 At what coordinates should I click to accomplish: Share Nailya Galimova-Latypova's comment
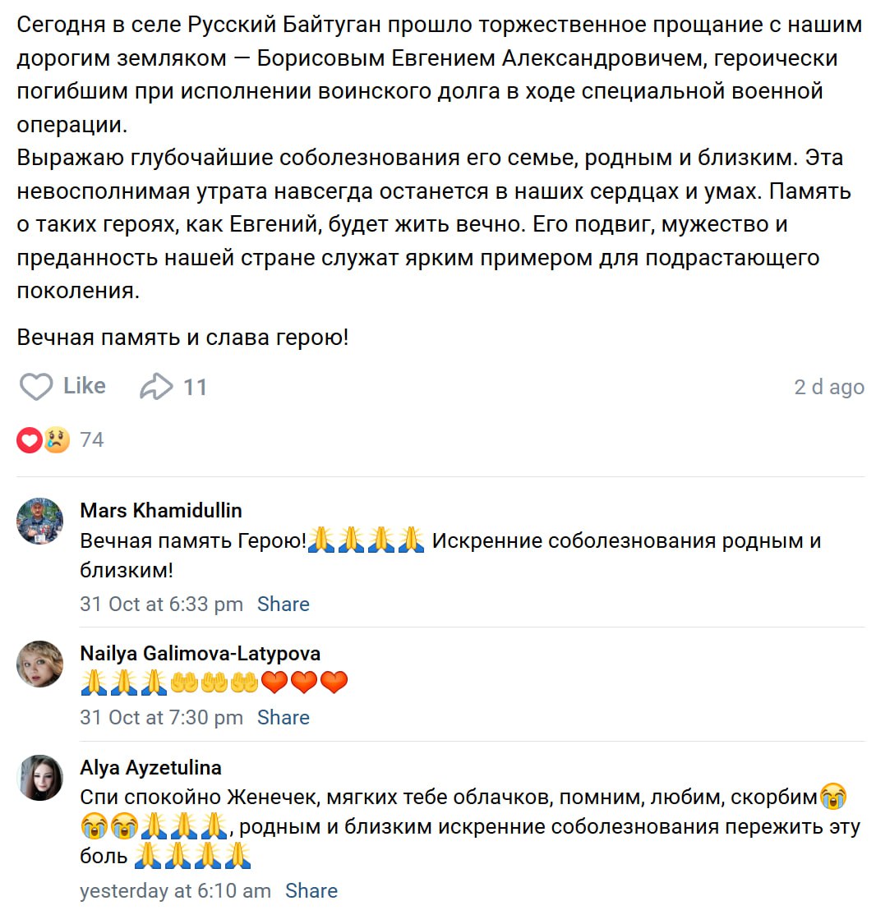pos(284,718)
